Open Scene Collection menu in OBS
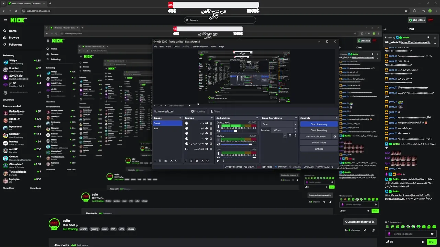The width and height of the screenshot is (440, 247). click(x=200, y=46)
